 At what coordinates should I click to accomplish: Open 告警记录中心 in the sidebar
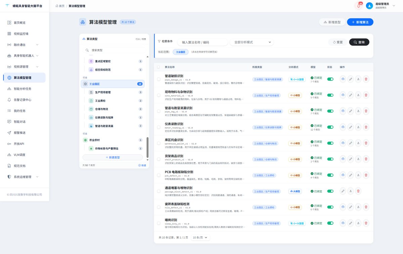24,100
